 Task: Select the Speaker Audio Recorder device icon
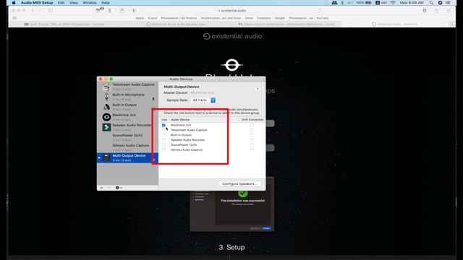coord(106,127)
